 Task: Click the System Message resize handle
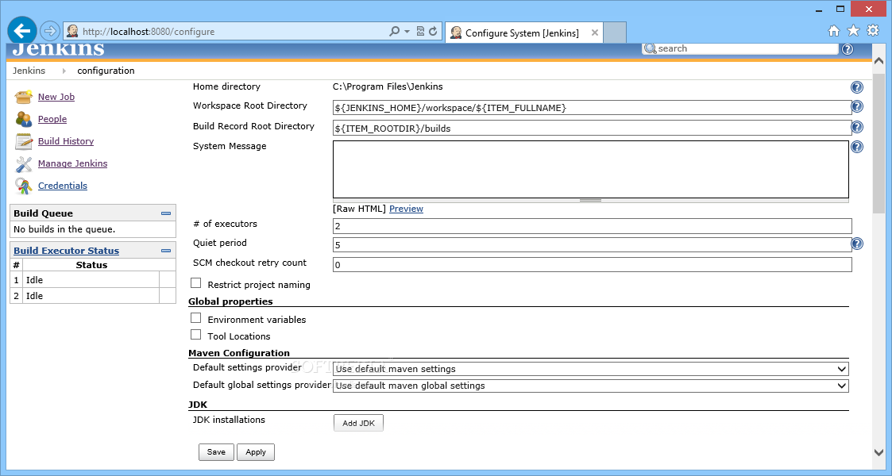tap(590, 201)
